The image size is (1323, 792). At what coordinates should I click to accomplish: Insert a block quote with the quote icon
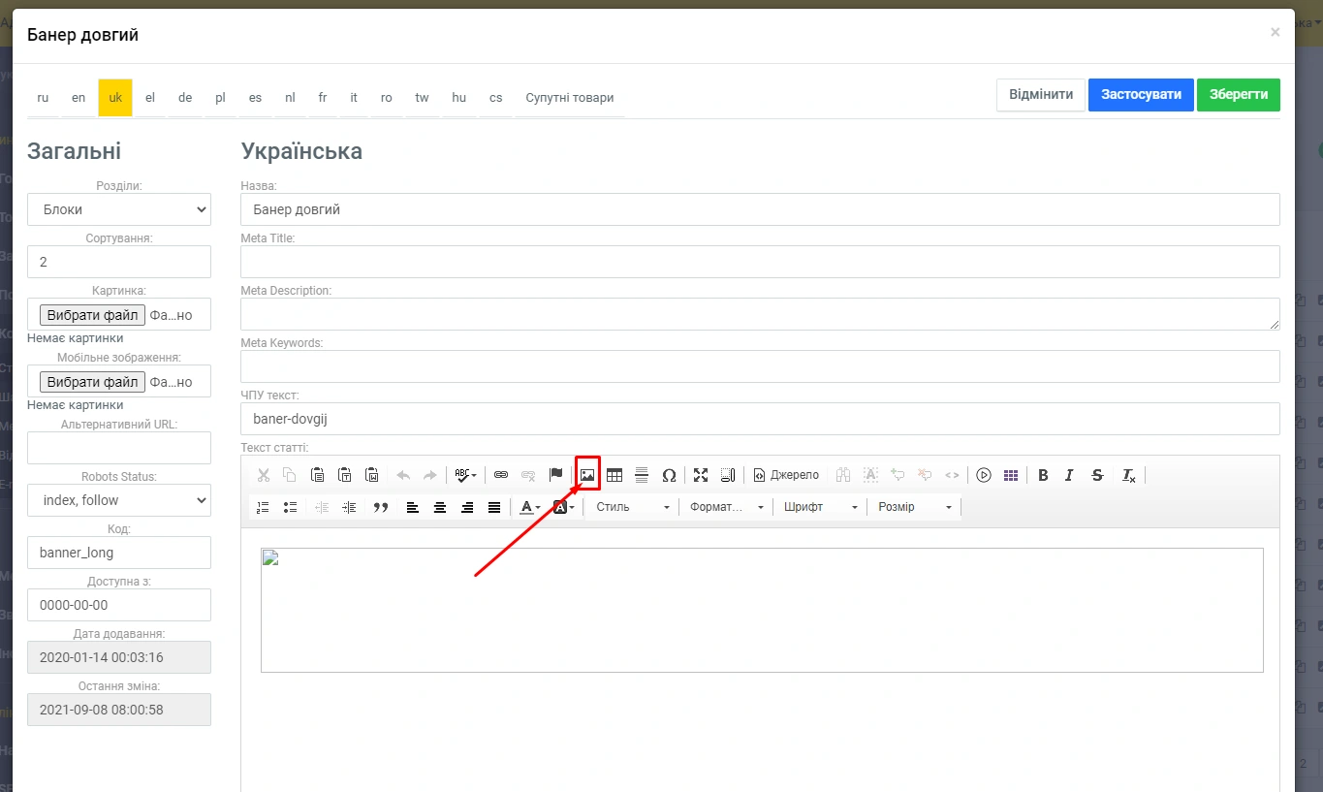pos(381,507)
